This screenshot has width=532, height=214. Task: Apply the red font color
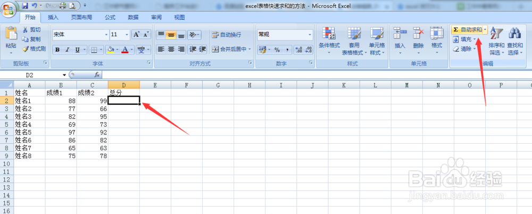125,50
